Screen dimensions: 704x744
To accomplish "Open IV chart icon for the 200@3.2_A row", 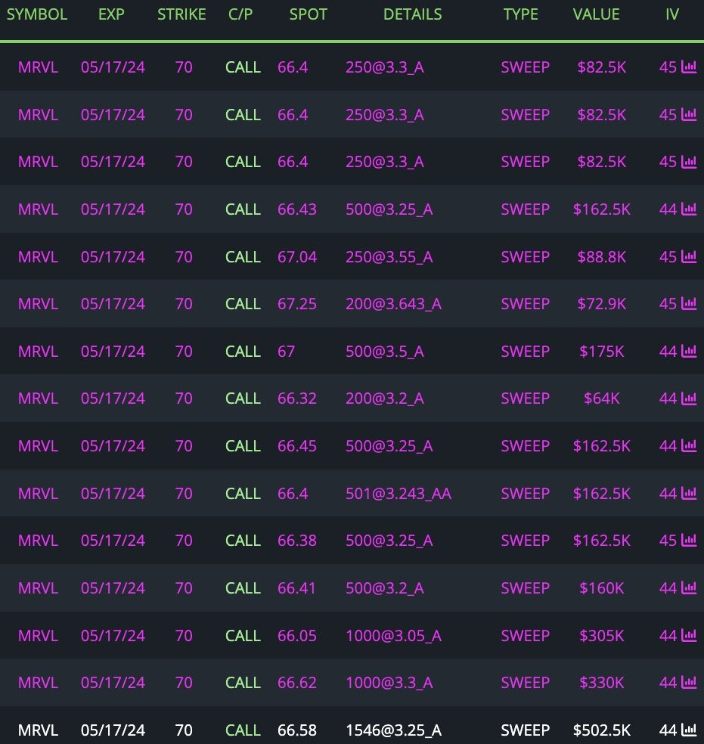I will point(689,398).
